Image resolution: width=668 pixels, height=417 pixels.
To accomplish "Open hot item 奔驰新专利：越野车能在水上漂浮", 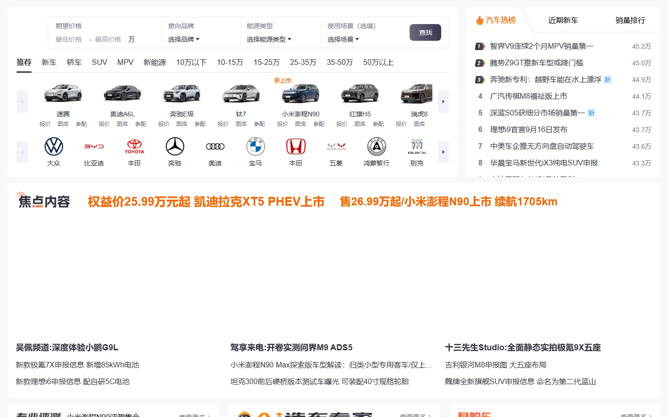I will (546, 79).
